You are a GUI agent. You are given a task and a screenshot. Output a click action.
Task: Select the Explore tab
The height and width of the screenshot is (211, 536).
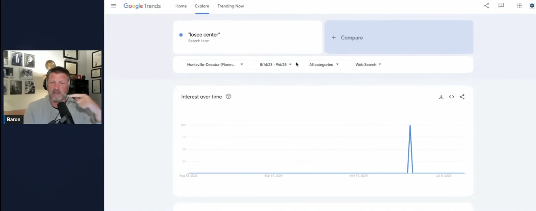[202, 6]
